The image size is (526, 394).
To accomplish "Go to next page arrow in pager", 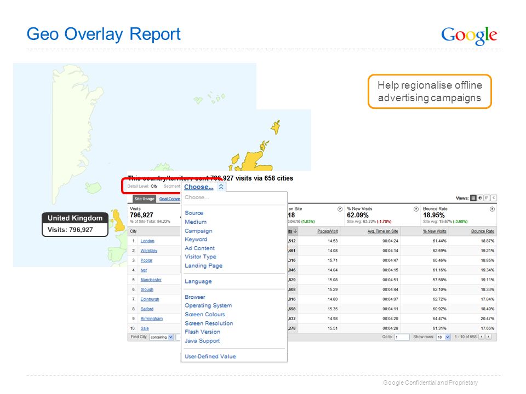I will click(x=488, y=337).
